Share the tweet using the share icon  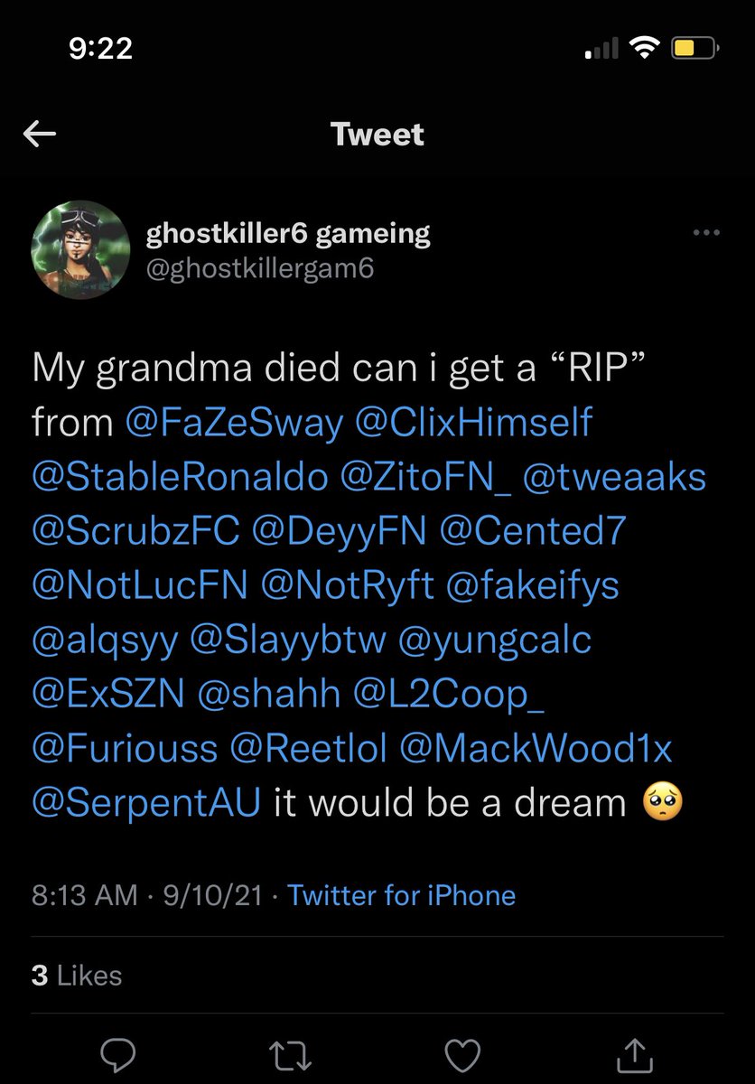[634, 1052]
